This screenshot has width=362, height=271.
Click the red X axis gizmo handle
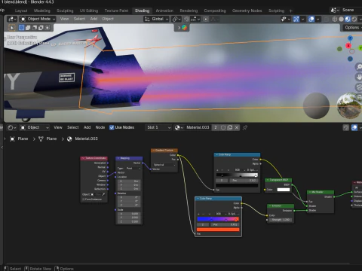click(x=348, y=46)
